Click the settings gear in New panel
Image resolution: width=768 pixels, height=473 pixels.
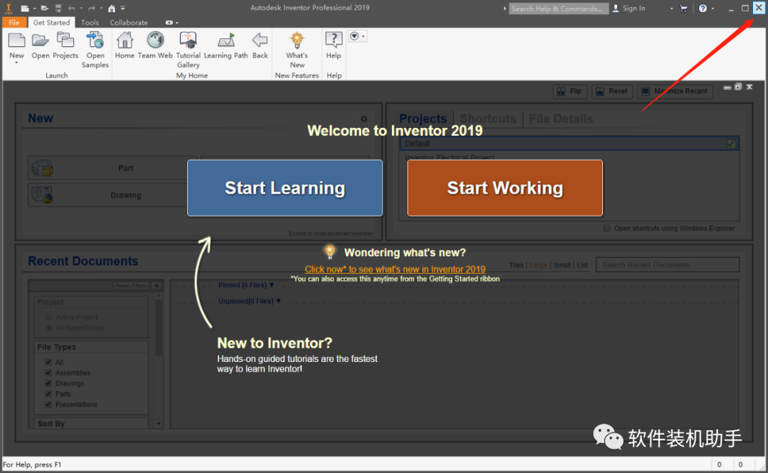[364, 119]
